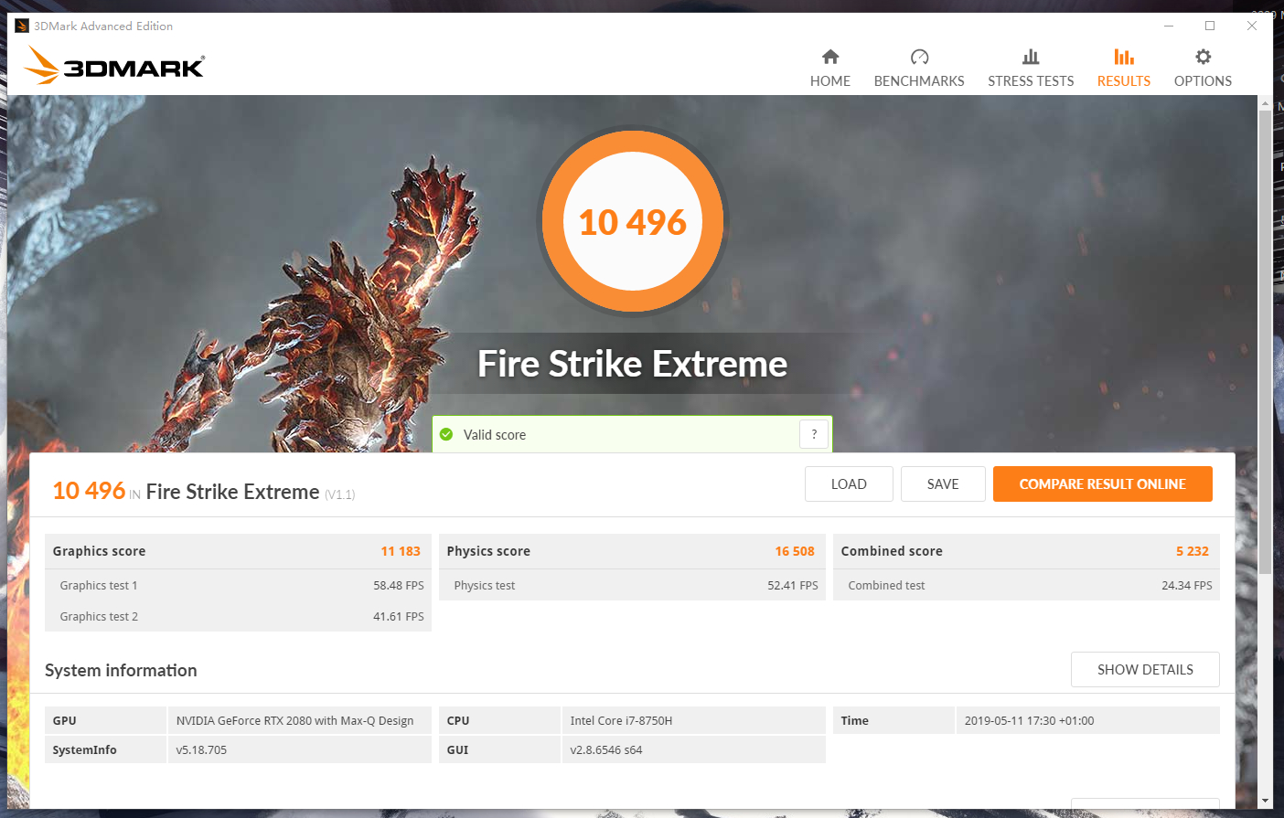The height and width of the screenshot is (818, 1284).
Task: Switch to the BENCHMARKS tab label
Action: coord(919,81)
